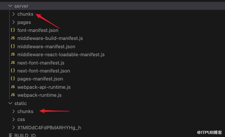Expand the css folder chevron
Viewport: 225px width, 137px height.
[13, 119]
